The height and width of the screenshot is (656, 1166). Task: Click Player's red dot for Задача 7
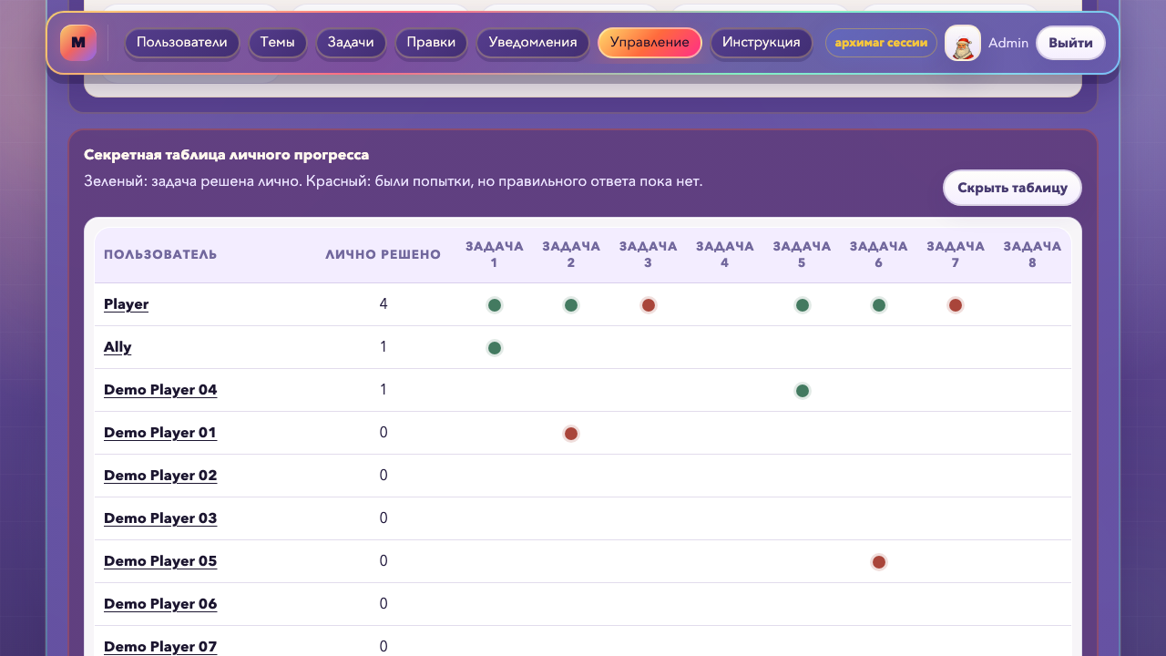[x=956, y=305]
